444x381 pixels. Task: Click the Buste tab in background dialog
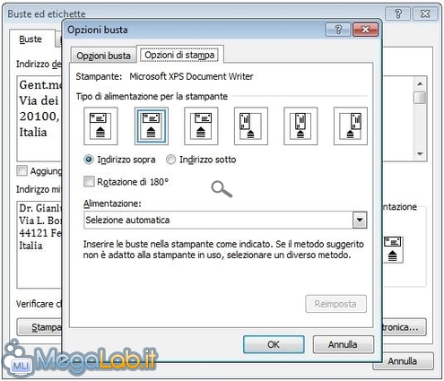pos(30,39)
